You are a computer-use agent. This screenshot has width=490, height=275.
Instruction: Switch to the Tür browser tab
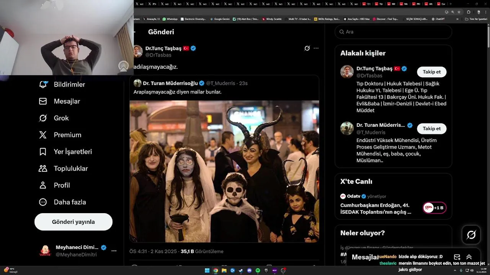click(379, 4)
